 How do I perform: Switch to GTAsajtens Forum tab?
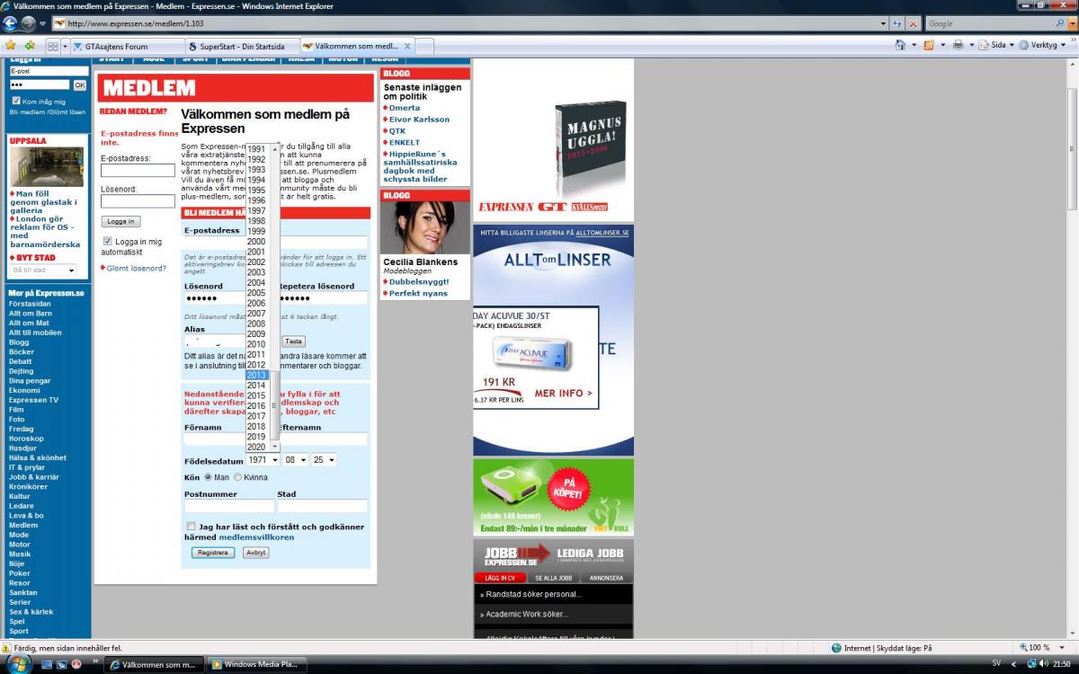tap(126, 46)
